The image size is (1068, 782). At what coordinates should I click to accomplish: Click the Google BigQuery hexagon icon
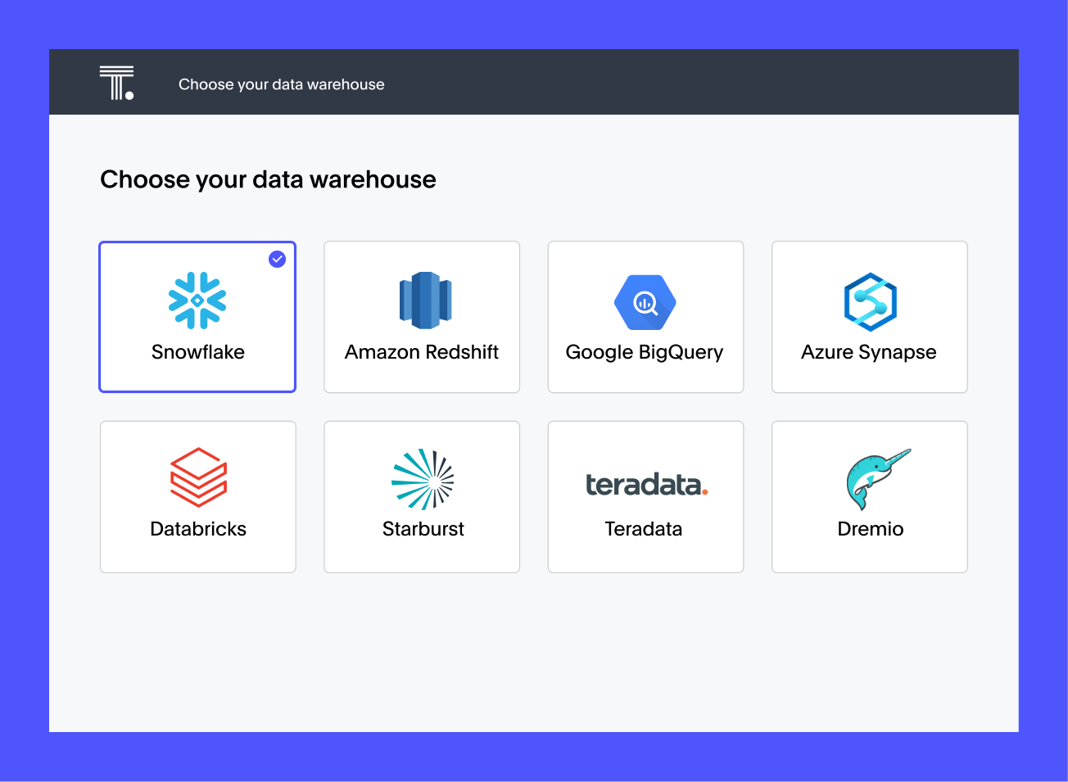(645, 302)
